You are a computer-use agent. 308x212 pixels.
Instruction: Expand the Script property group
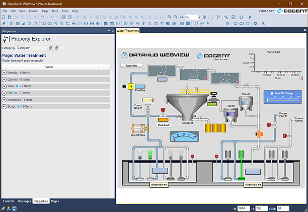(x=5, y=106)
